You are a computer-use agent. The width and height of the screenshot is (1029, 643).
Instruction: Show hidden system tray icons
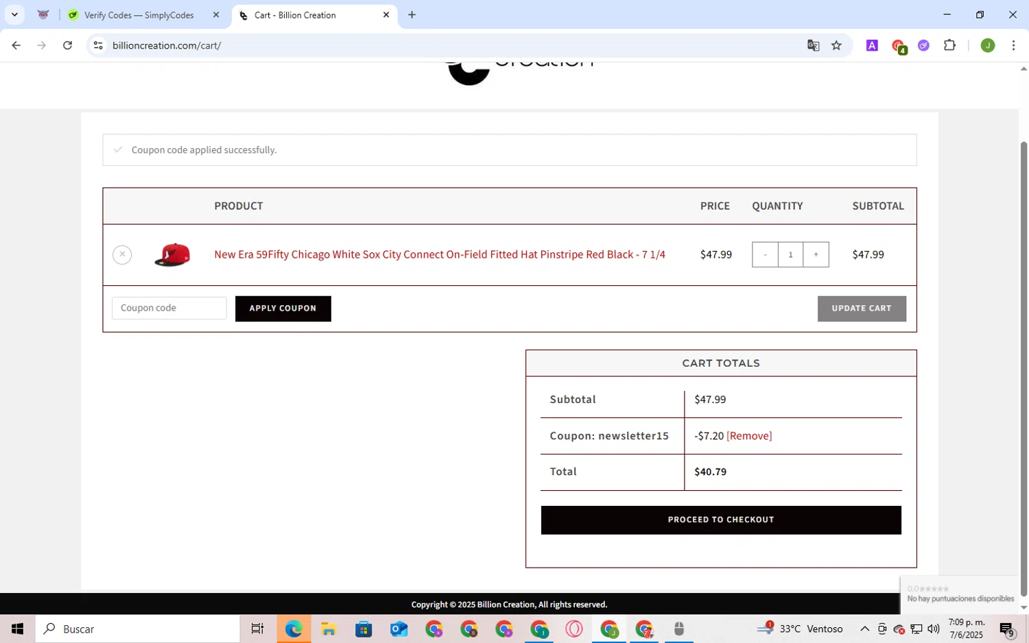pos(865,629)
